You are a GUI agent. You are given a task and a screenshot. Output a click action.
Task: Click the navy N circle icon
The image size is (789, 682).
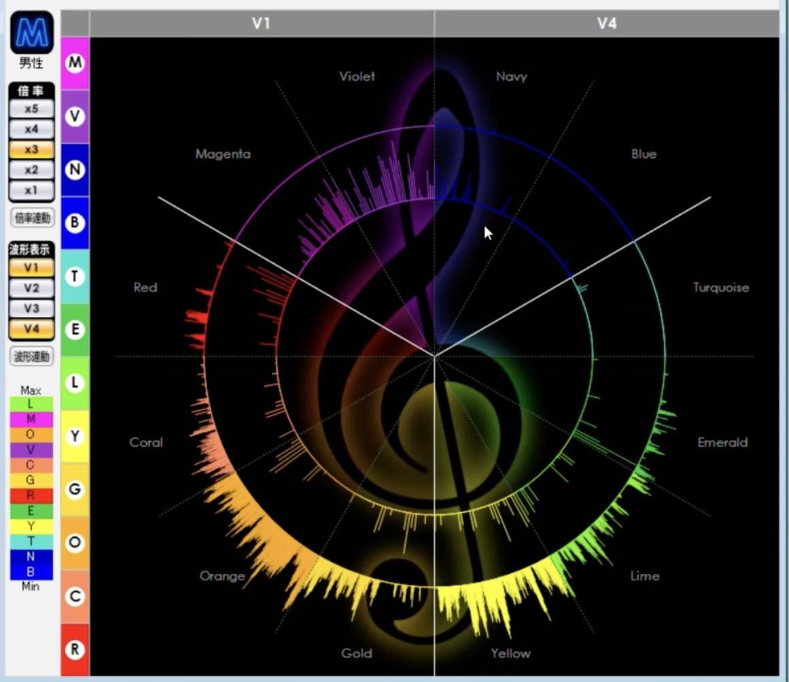pos(75,169)
